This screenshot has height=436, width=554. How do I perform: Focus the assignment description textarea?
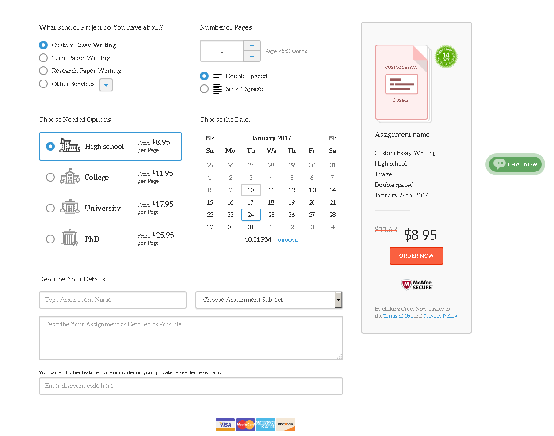click(191, 338)
